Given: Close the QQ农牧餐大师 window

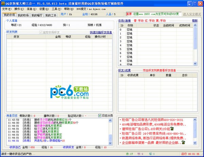Looking at the screenshot, I should click(200, 4).
